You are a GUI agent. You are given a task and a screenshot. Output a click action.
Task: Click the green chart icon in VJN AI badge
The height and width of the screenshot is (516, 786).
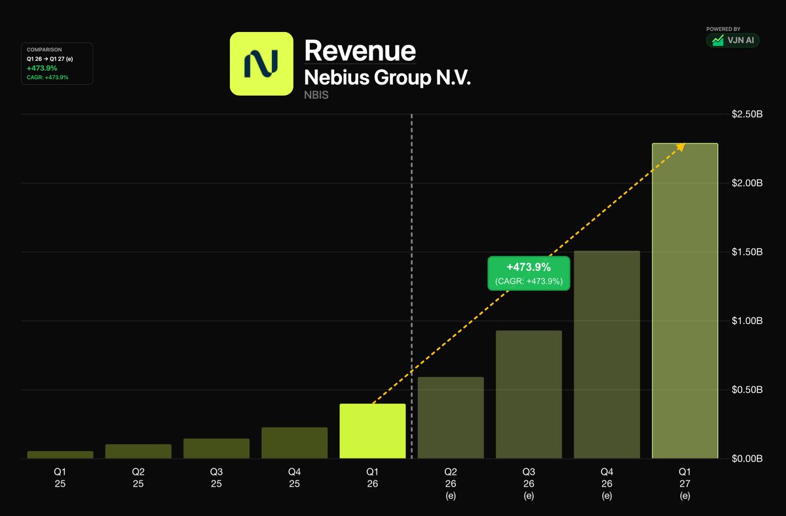point(718,41)
